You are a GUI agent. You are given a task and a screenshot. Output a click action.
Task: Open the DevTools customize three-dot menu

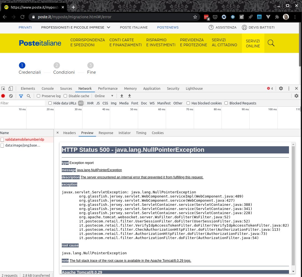pyautogui.click(x=289, y=88)
